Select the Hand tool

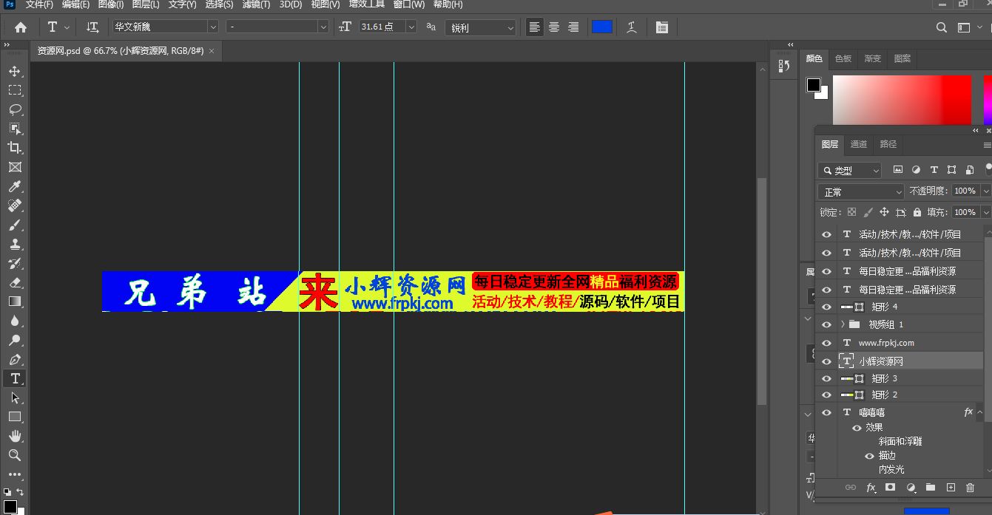(15, 436)
